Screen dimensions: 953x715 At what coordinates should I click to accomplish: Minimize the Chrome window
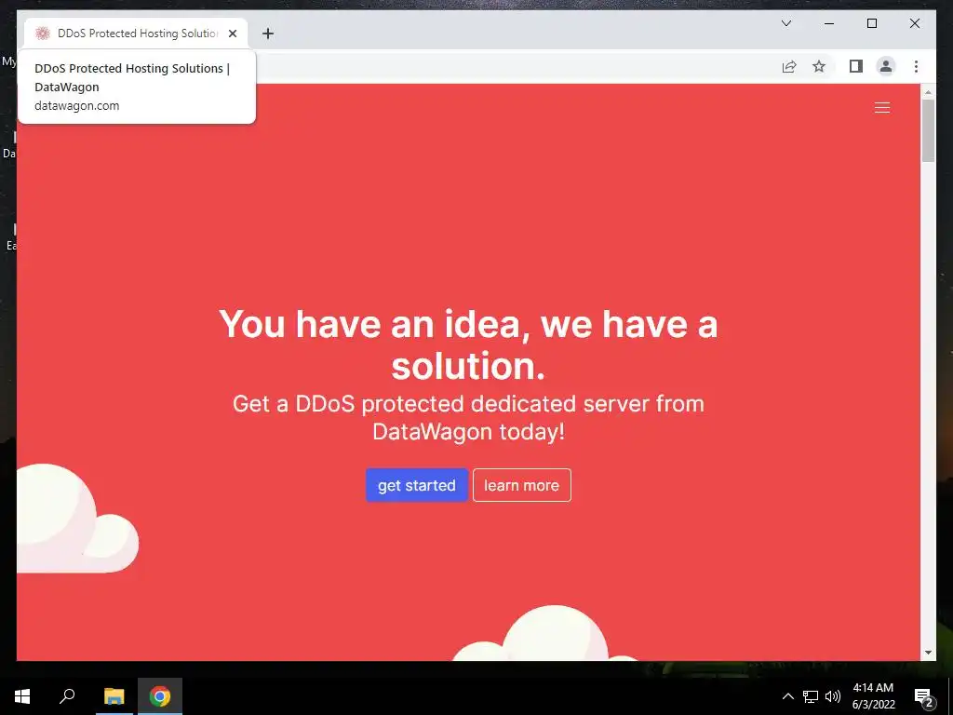(x=829, y=23)
